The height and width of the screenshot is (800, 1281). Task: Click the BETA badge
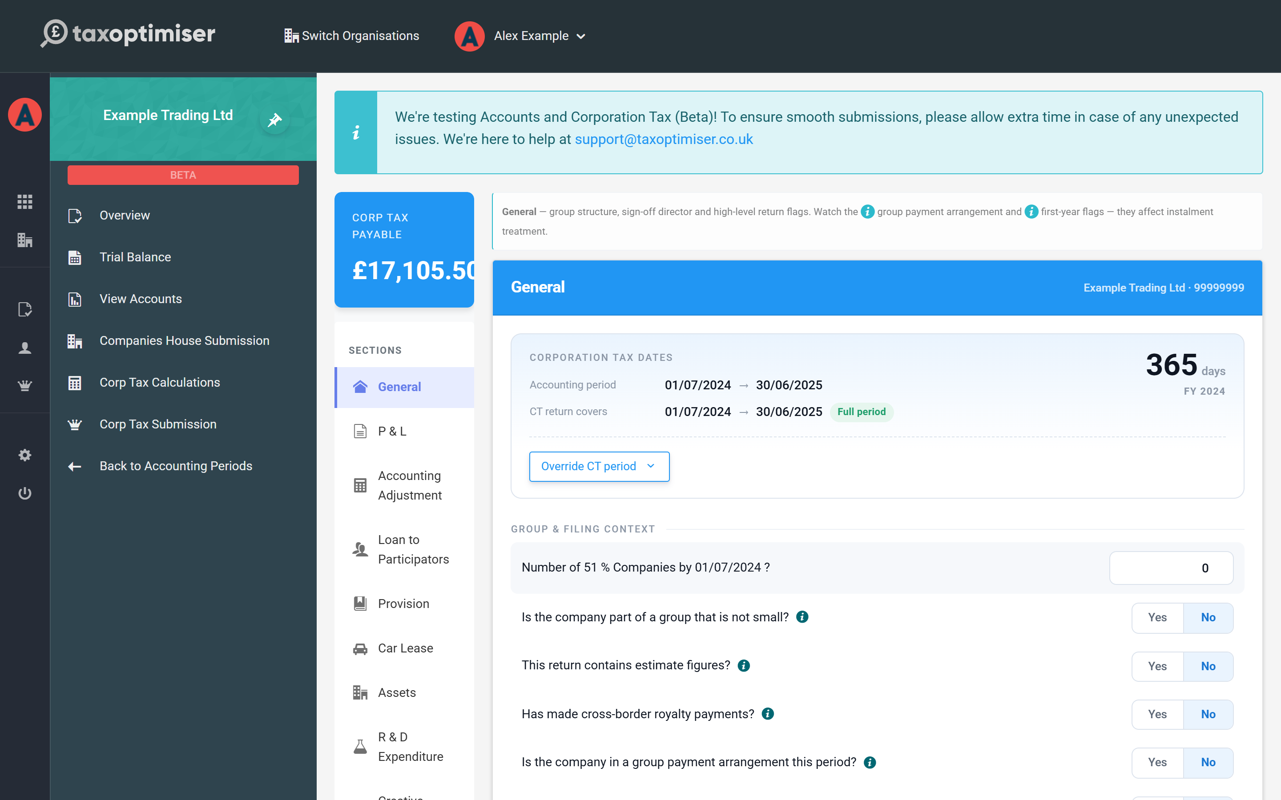click(x=183, y=175)
